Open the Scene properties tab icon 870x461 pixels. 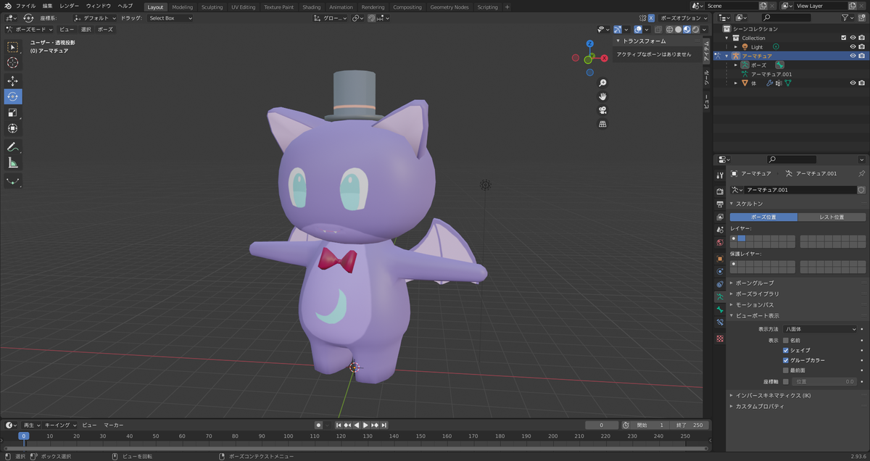720,230
